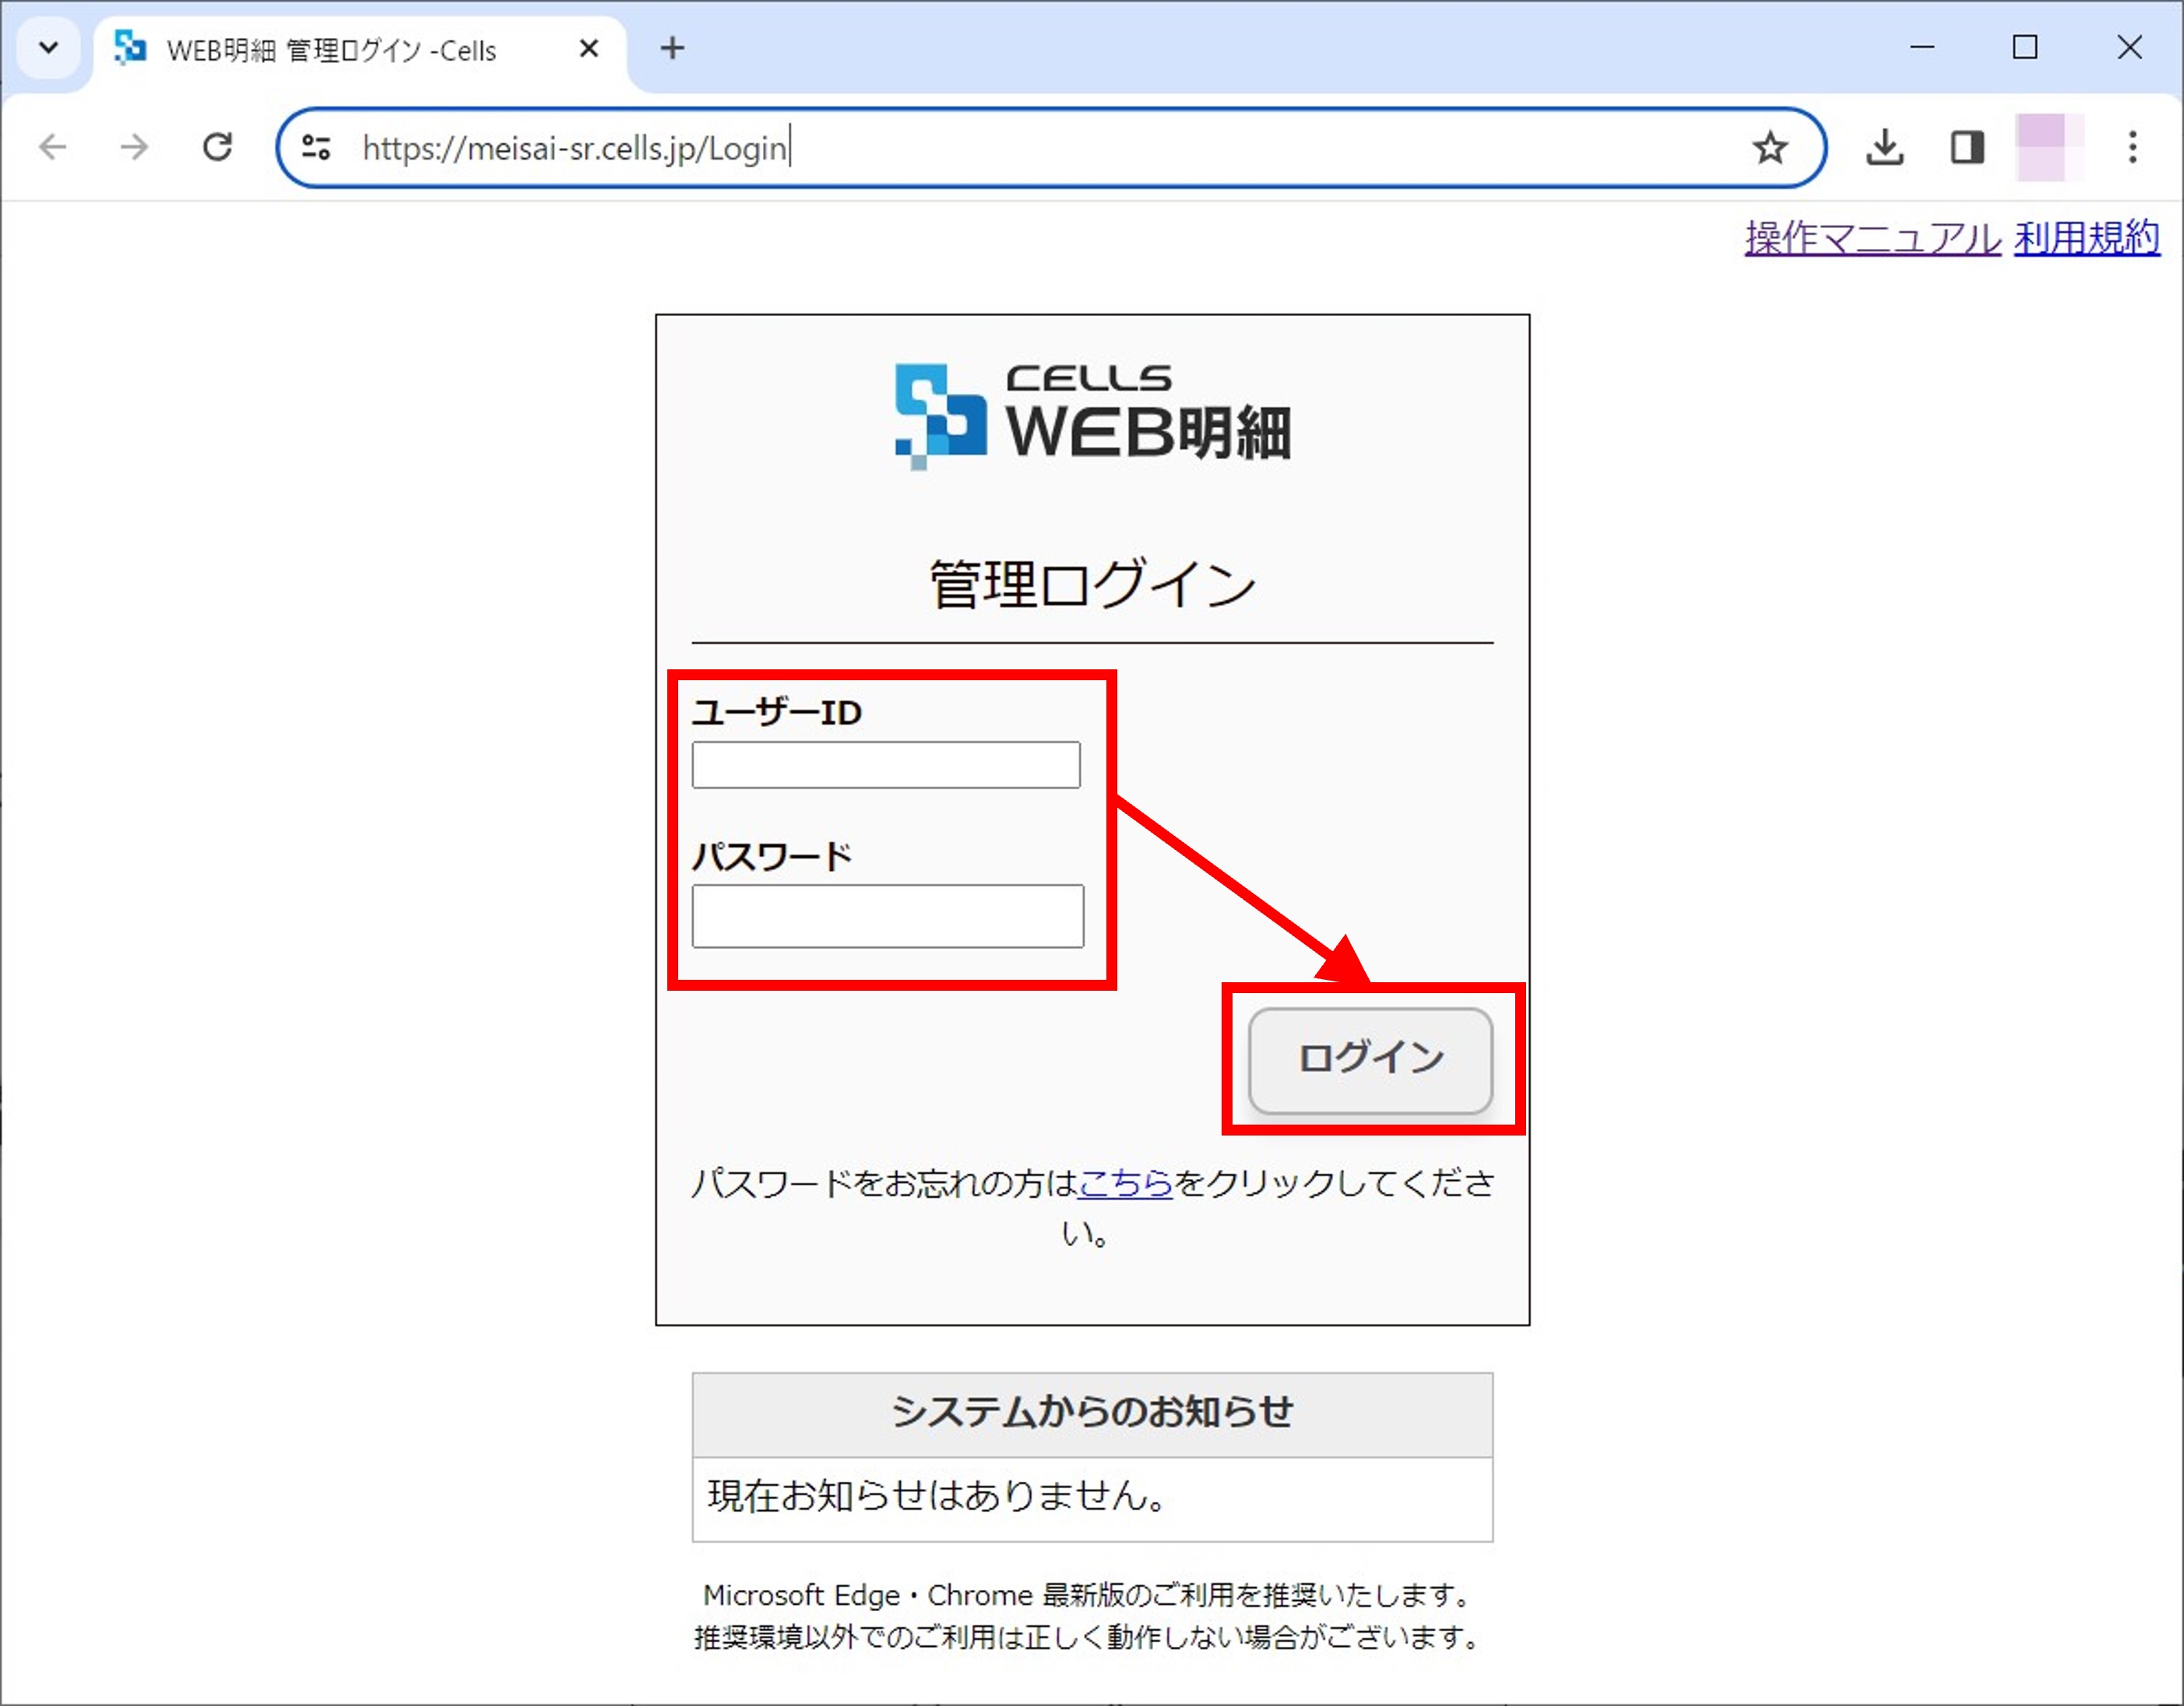The height and width of the screenshot is (1706, 2184).
Task: Click the 管理ログイン heading
Action: point(1092,584)
